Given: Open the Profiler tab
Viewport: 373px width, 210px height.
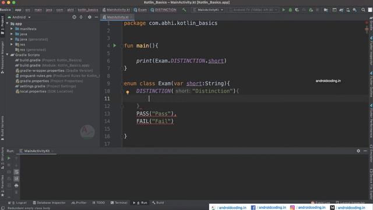Looking at the screenshot, I should 79,203.
